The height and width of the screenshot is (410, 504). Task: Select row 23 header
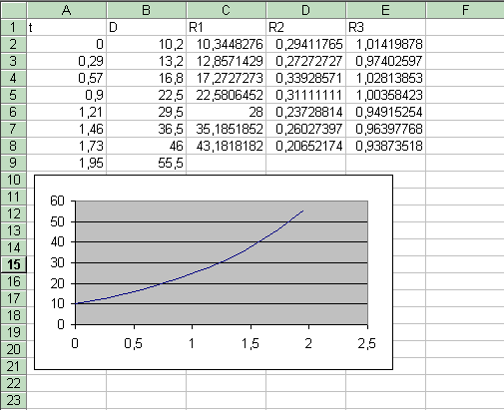pyautogui.click(x=13, y=400)
